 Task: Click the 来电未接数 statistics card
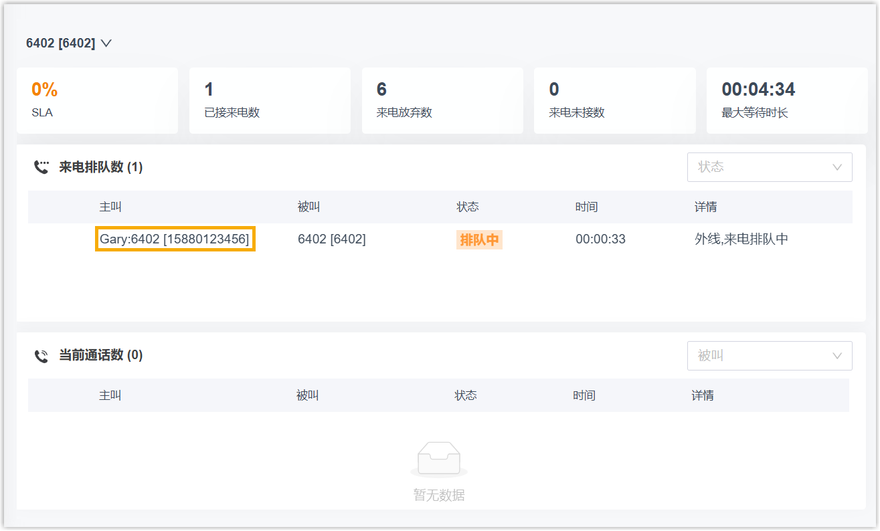pos(614,100)
